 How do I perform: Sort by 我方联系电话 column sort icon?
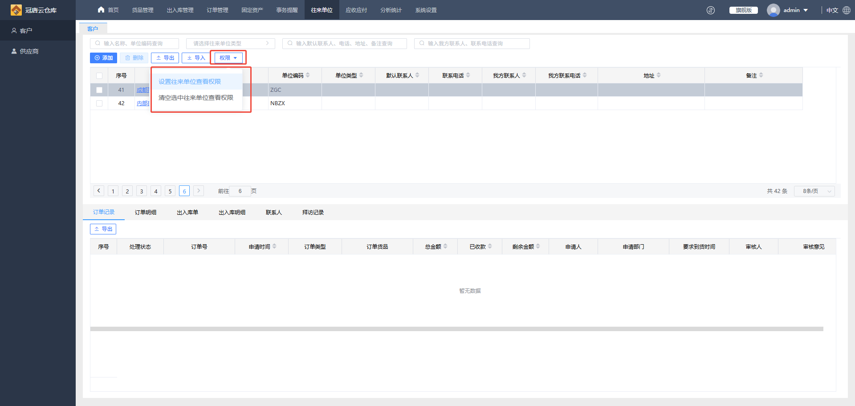click(x=585, y=75)
